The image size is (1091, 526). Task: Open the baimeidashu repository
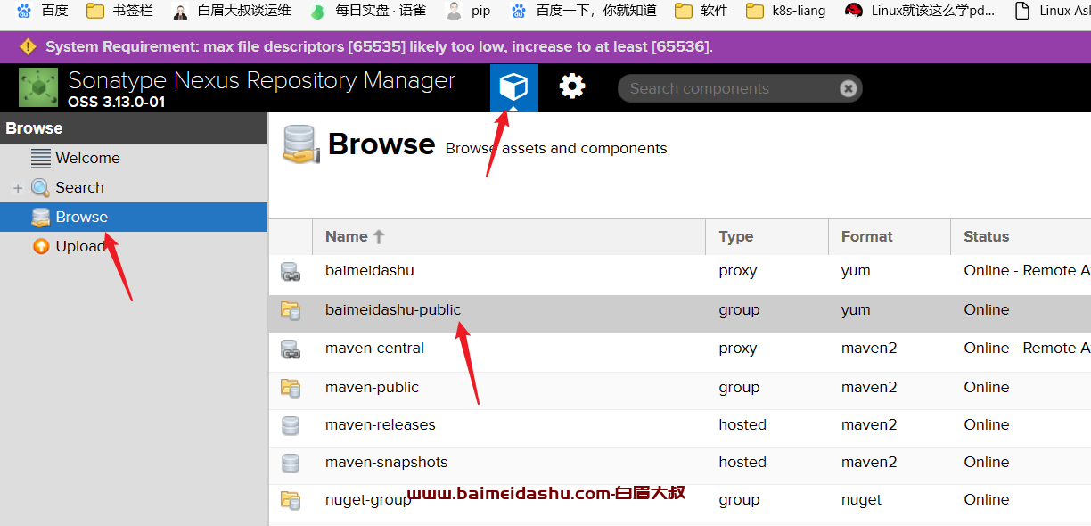[x=370, y=270]
